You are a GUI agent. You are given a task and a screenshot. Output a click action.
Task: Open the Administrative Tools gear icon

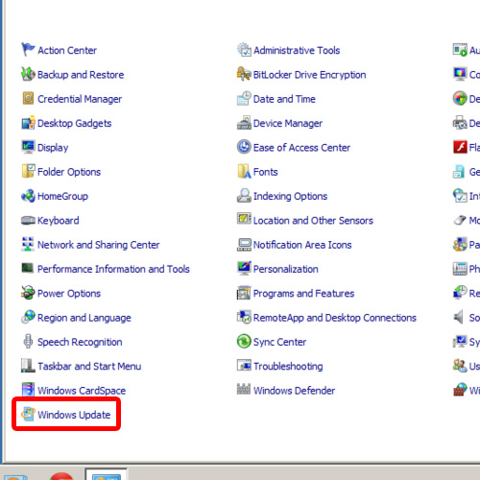point(244,50)
